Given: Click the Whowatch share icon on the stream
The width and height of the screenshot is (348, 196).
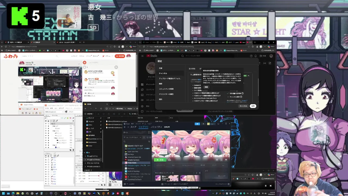Looking at the screenshot, I should (79, 63).
